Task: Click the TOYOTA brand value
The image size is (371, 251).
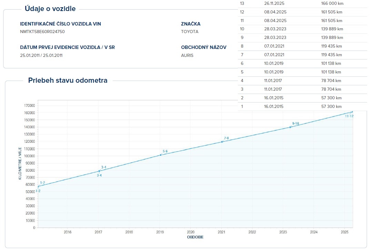Action: 190,32
